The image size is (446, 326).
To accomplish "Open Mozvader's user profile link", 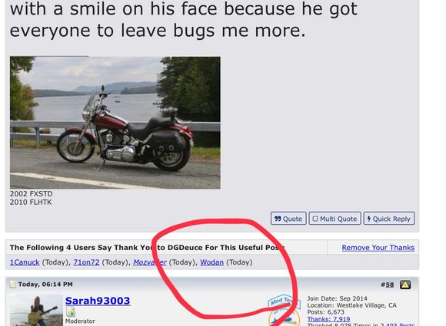I will pyautogui.click(x=150, y=262).
